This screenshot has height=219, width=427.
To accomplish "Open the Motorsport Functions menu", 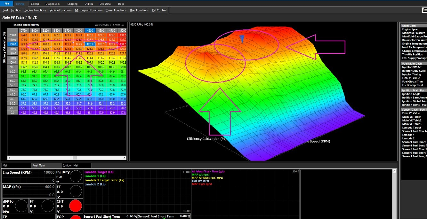I will (x=89, y=10).
